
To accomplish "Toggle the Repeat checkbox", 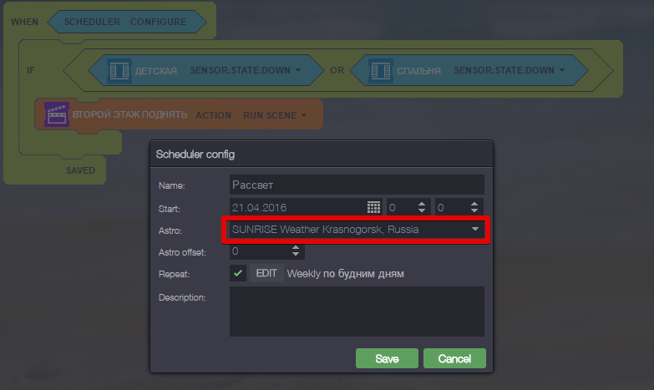I will pos(238,273).
